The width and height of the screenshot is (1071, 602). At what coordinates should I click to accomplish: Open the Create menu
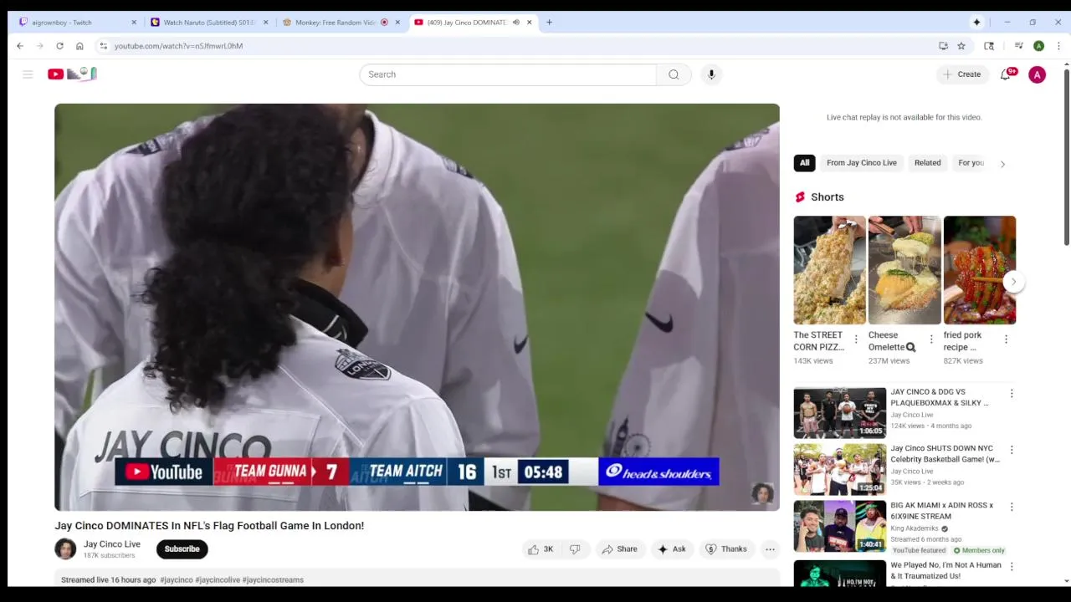961,74
